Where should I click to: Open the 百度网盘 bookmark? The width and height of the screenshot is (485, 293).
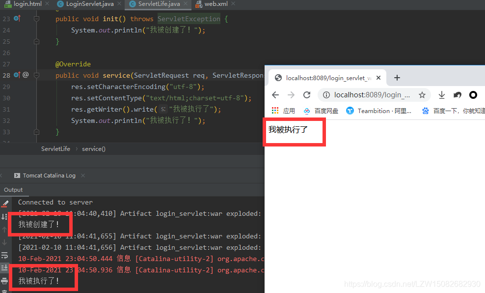(321, 111)
